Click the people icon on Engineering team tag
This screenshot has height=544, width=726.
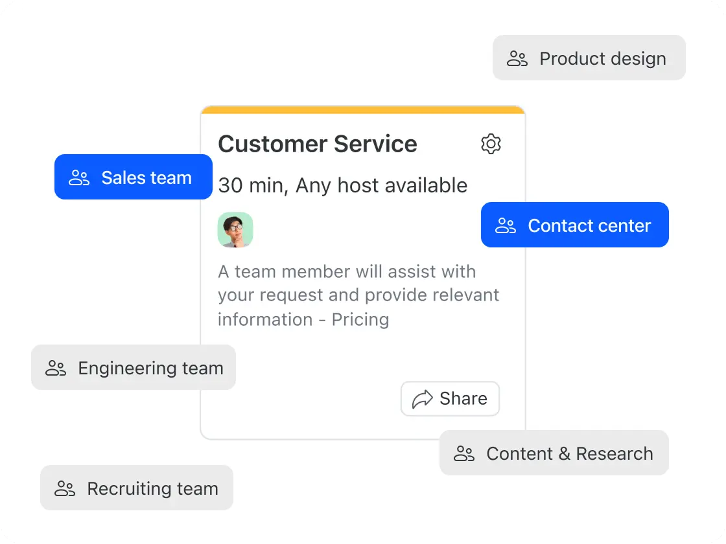[55, 368]
